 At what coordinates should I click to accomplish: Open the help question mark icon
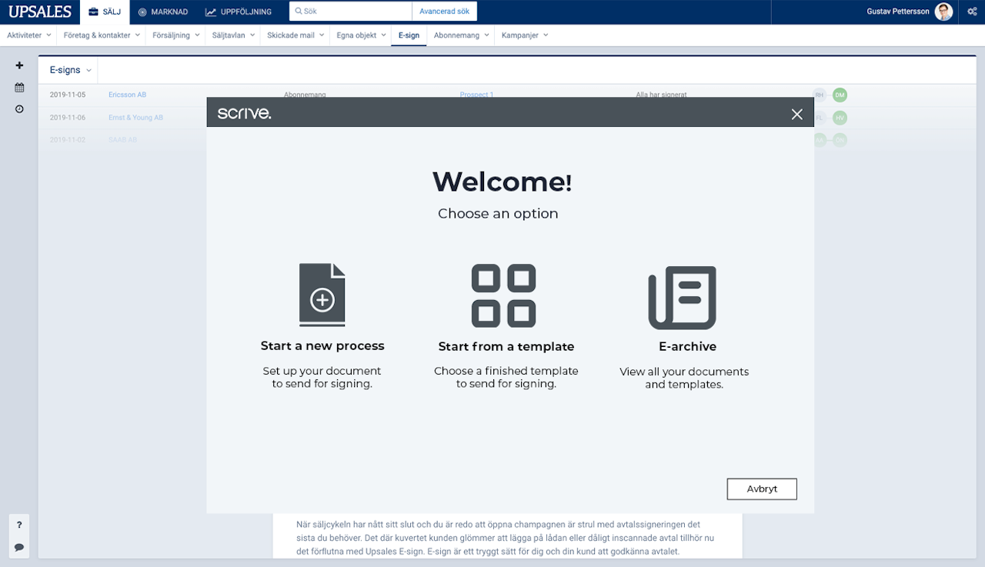pos(19,525)
